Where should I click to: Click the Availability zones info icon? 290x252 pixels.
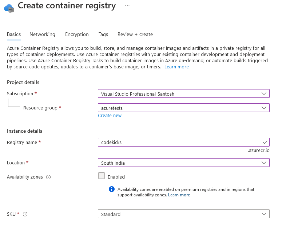[48, 177]
